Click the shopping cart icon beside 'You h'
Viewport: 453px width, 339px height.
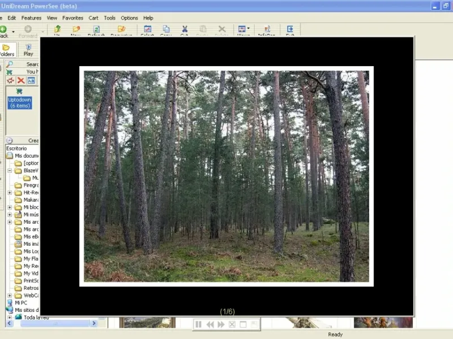tap(9, 72)
